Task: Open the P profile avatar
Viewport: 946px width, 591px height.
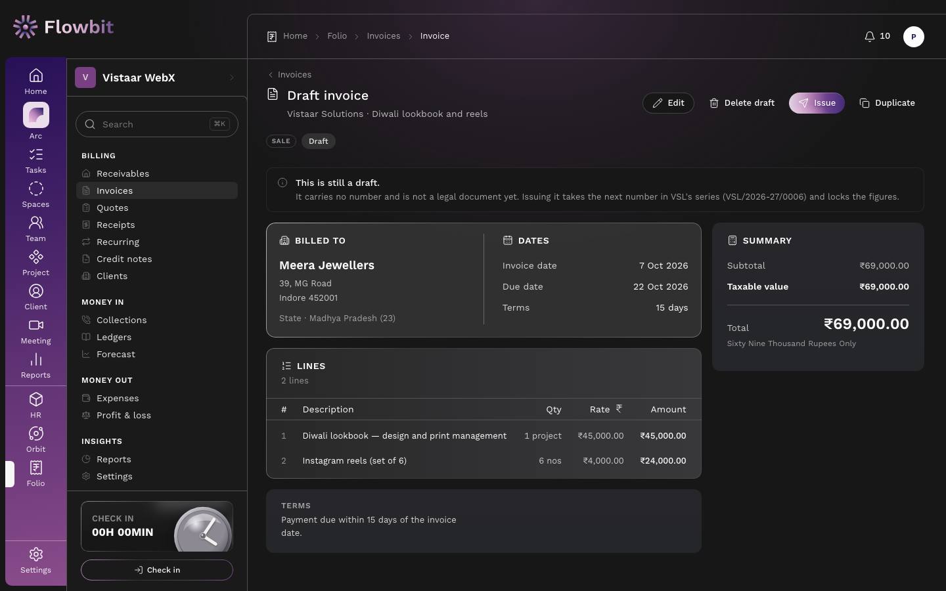Action: pos(913,36)
